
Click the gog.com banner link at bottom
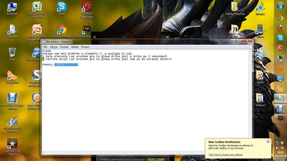click(x=156, y=159)
